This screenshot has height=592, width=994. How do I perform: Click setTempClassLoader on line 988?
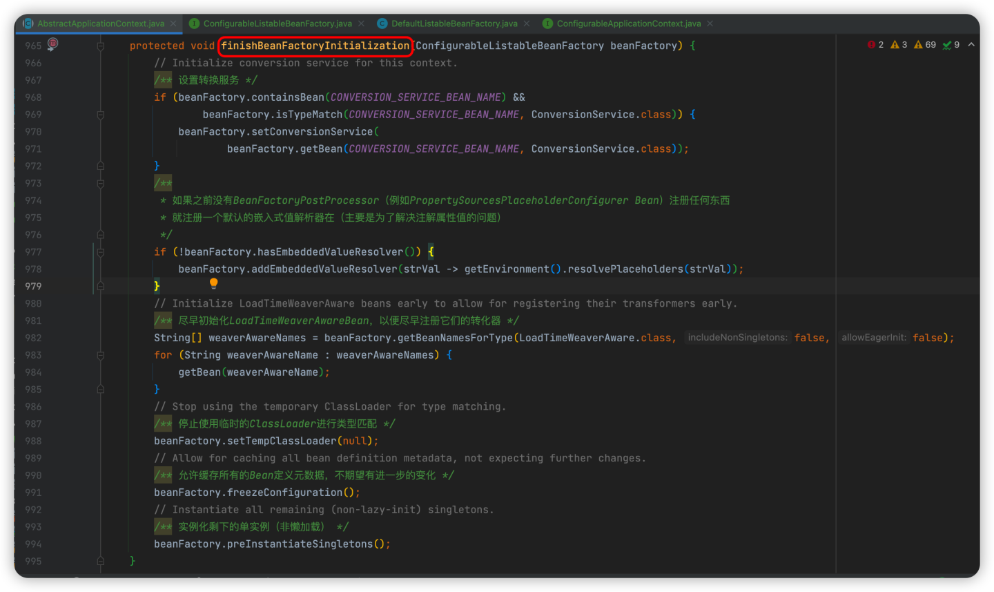282,441
